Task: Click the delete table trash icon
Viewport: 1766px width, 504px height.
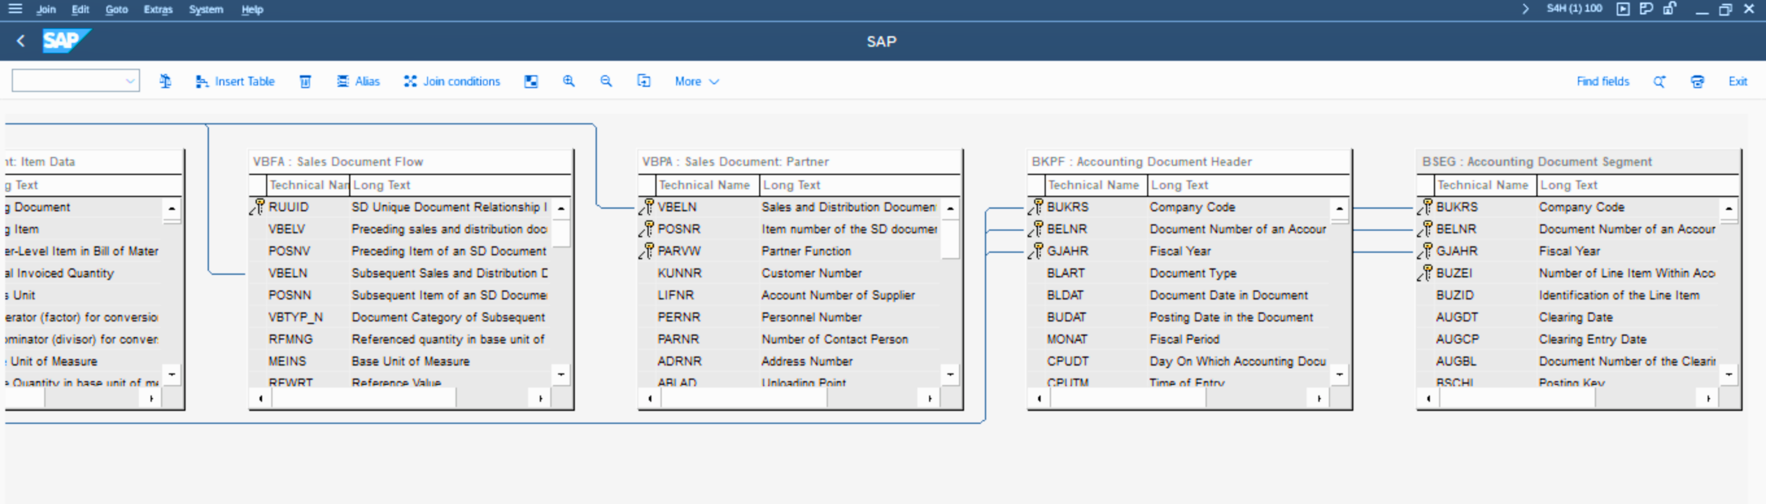Action: click(x=305, y=82)
